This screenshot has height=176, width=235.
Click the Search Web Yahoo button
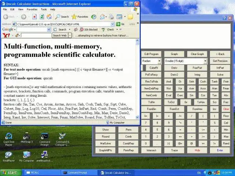click(60, 36)
